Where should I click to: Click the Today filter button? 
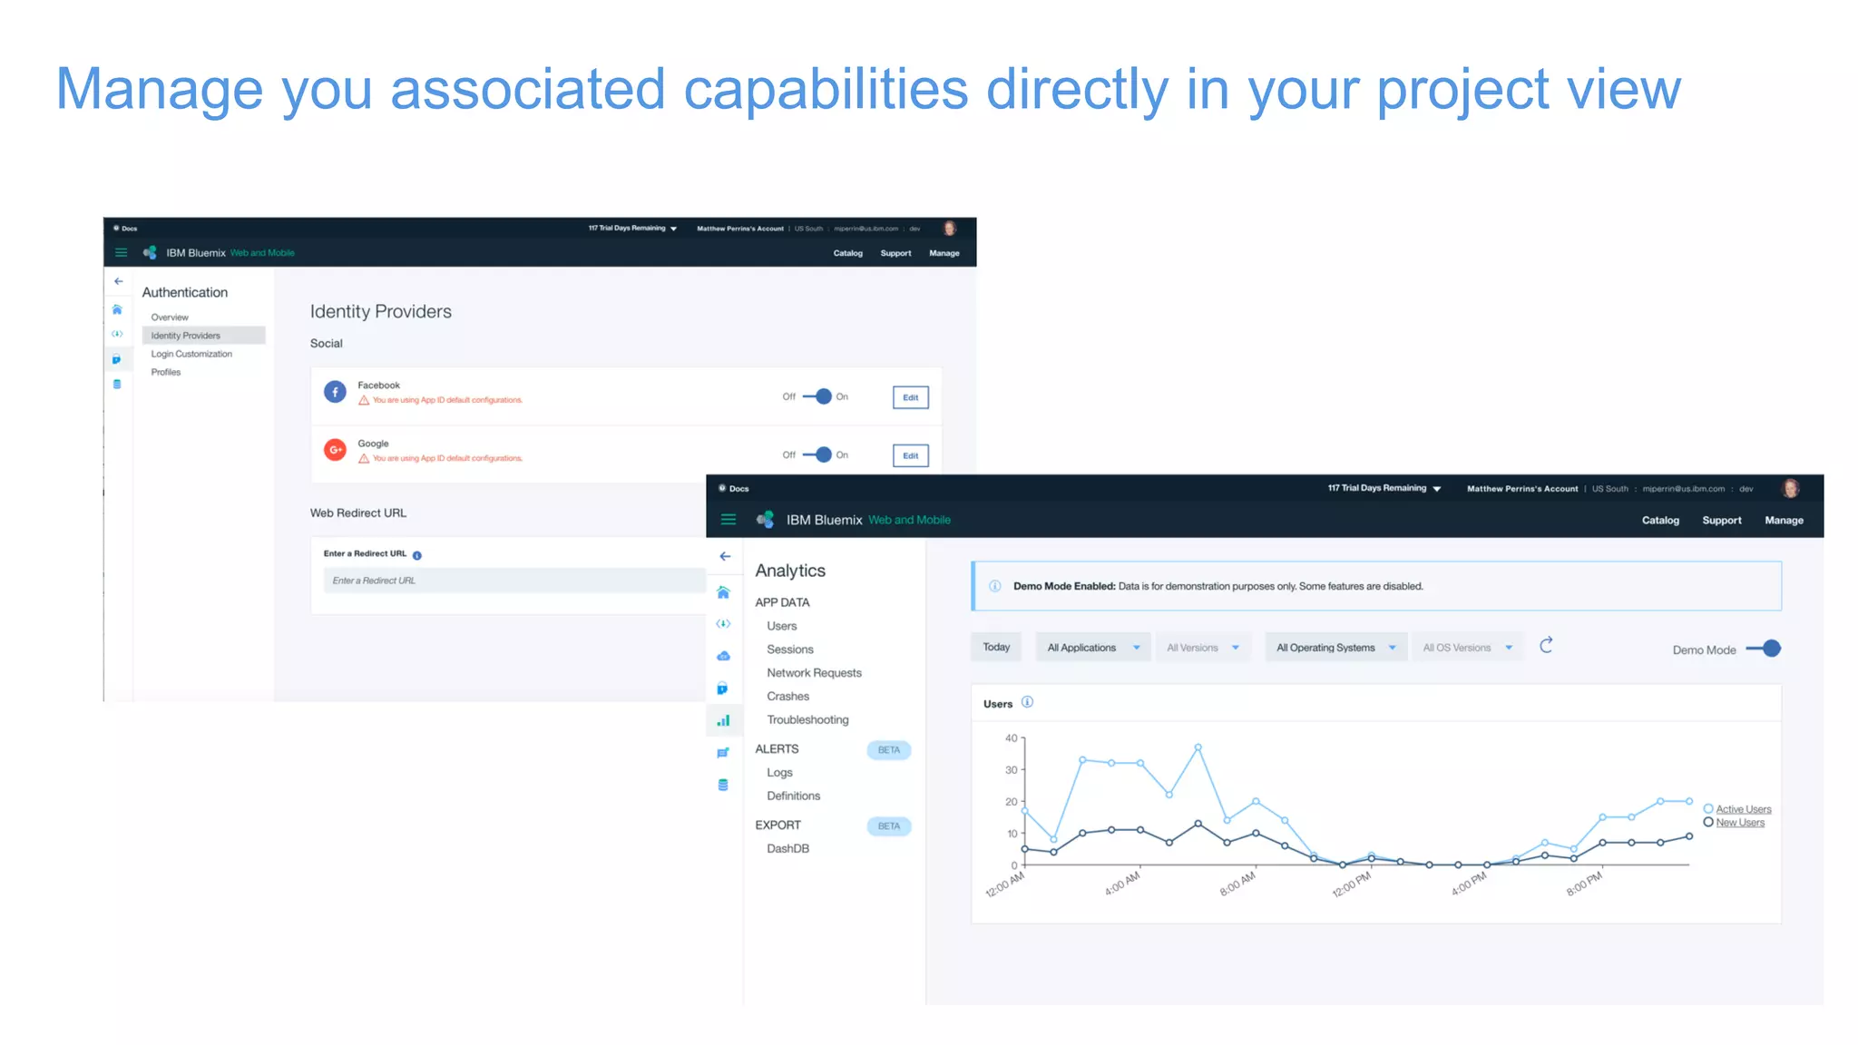[x=996, y=647]
